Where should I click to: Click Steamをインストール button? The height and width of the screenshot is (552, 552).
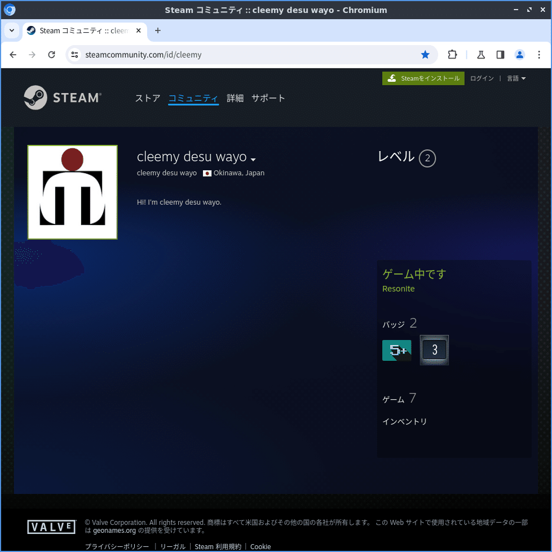(x=423, y=78)
